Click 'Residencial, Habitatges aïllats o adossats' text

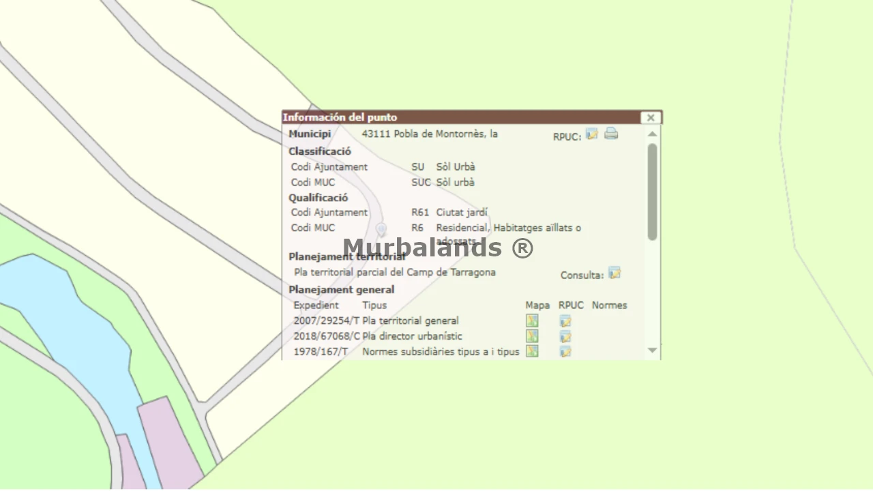[x=509, y=234]
